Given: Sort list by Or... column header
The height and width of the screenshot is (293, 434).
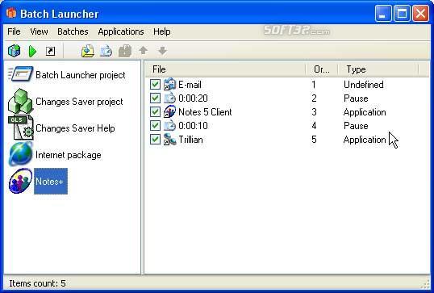Looking at the screenshot, I should (322, 69).
